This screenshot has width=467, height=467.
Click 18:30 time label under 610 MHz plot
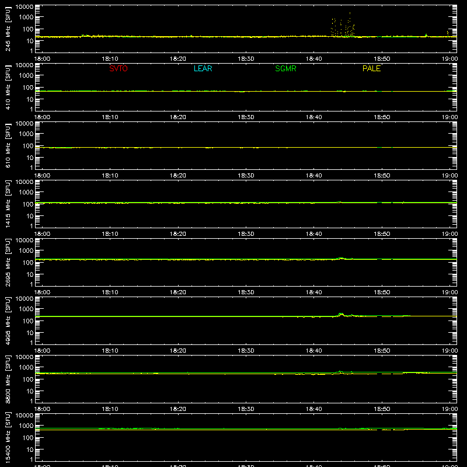[x=246, y=176]
